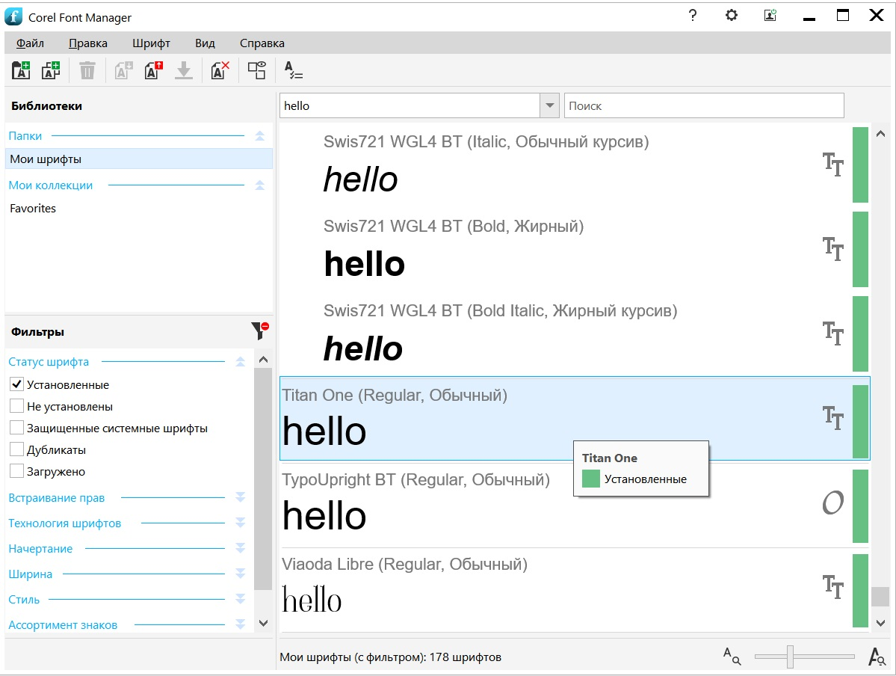
Task: Click the TrueType icon in Titan One row
Action: pos(832,418)
